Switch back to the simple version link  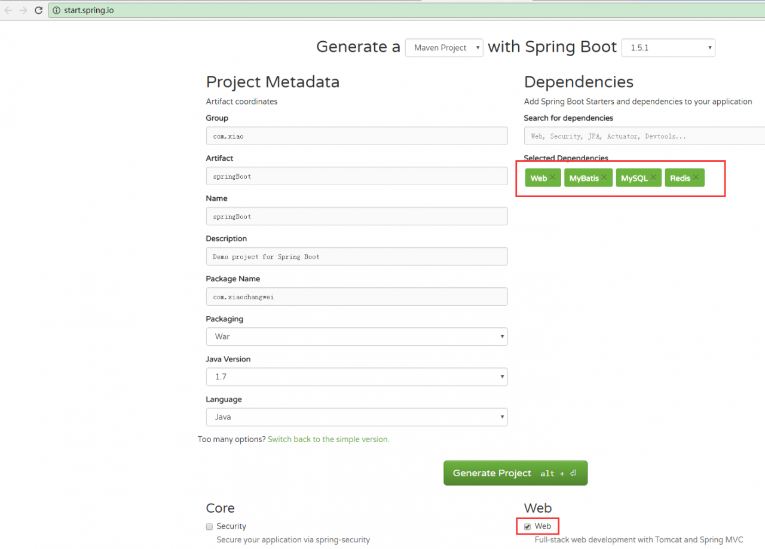click(328, 439)
